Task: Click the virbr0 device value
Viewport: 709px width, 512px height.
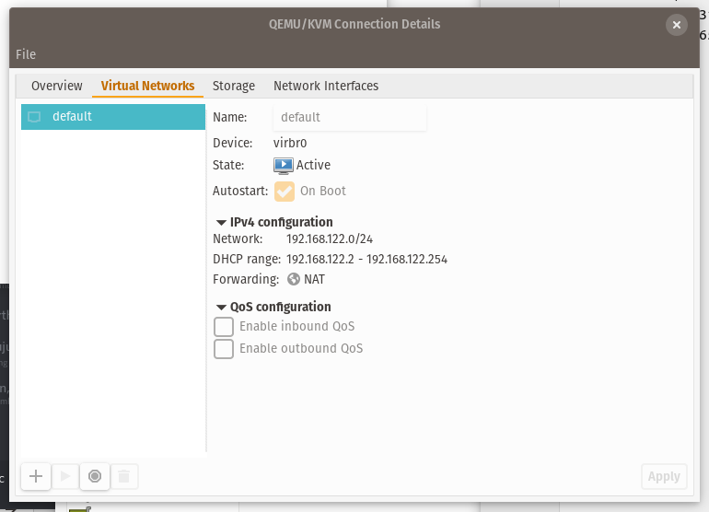Action: coord(290,143)
